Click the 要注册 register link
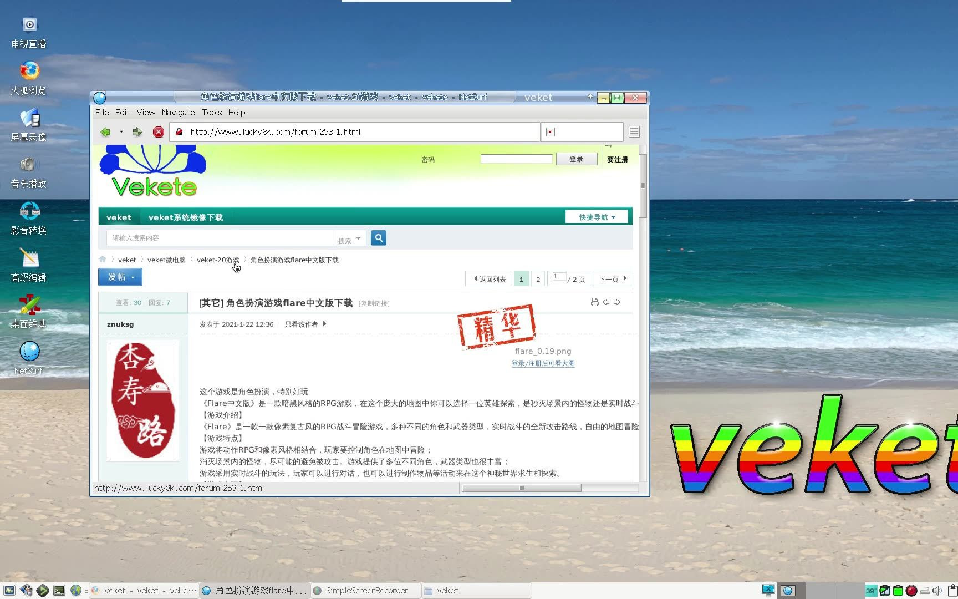 pos(617,159)
